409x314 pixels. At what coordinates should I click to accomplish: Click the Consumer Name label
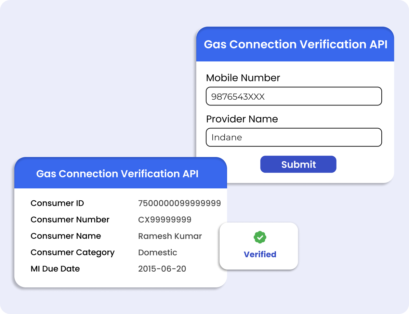[66, 236]
